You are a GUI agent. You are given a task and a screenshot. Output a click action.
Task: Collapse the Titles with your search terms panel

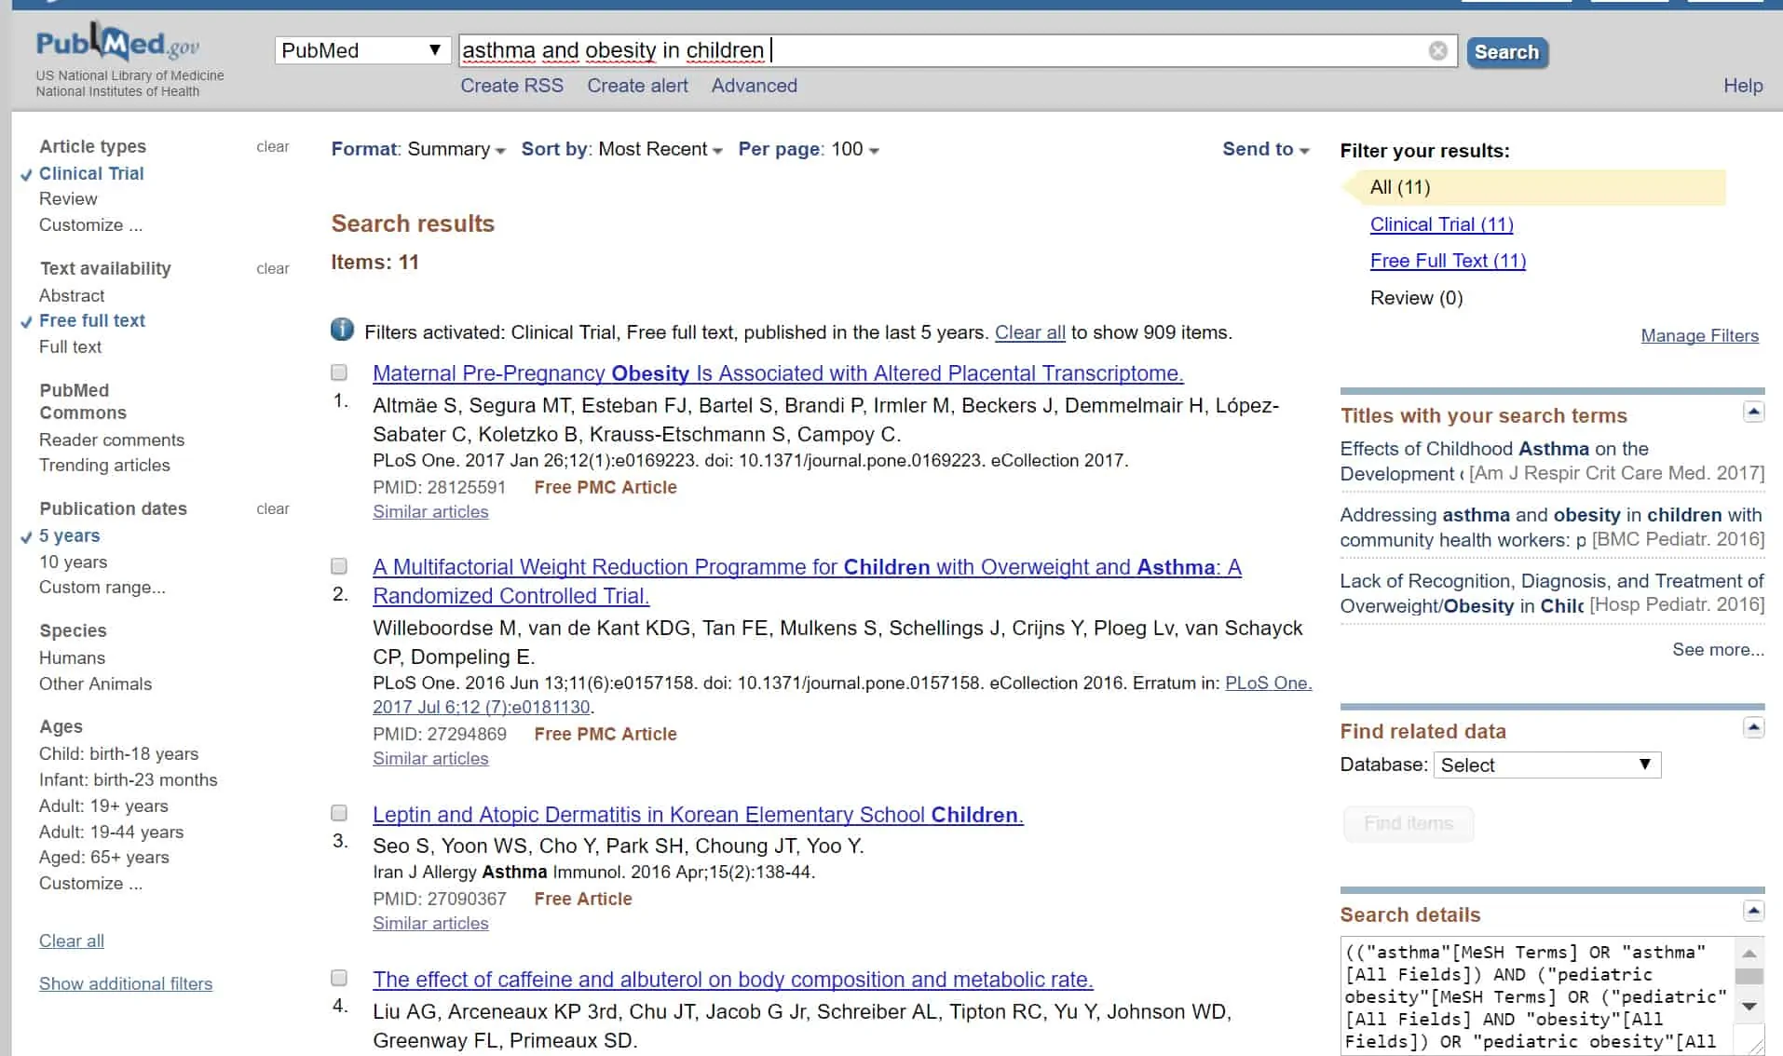tap(1753, 412)
